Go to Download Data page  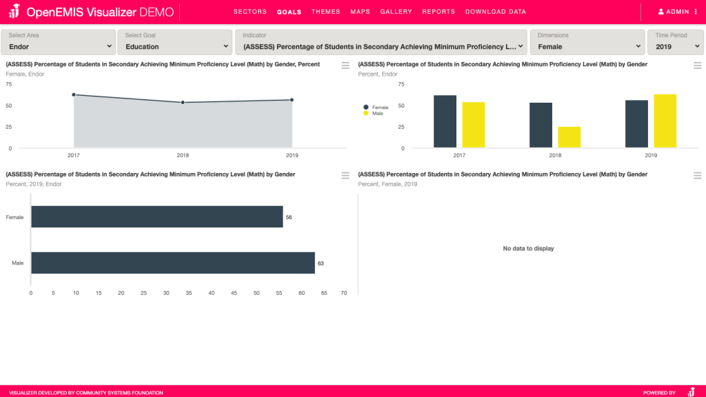click(x=495, y=12)
